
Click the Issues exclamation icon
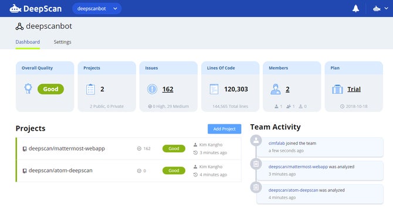[152, 89]
